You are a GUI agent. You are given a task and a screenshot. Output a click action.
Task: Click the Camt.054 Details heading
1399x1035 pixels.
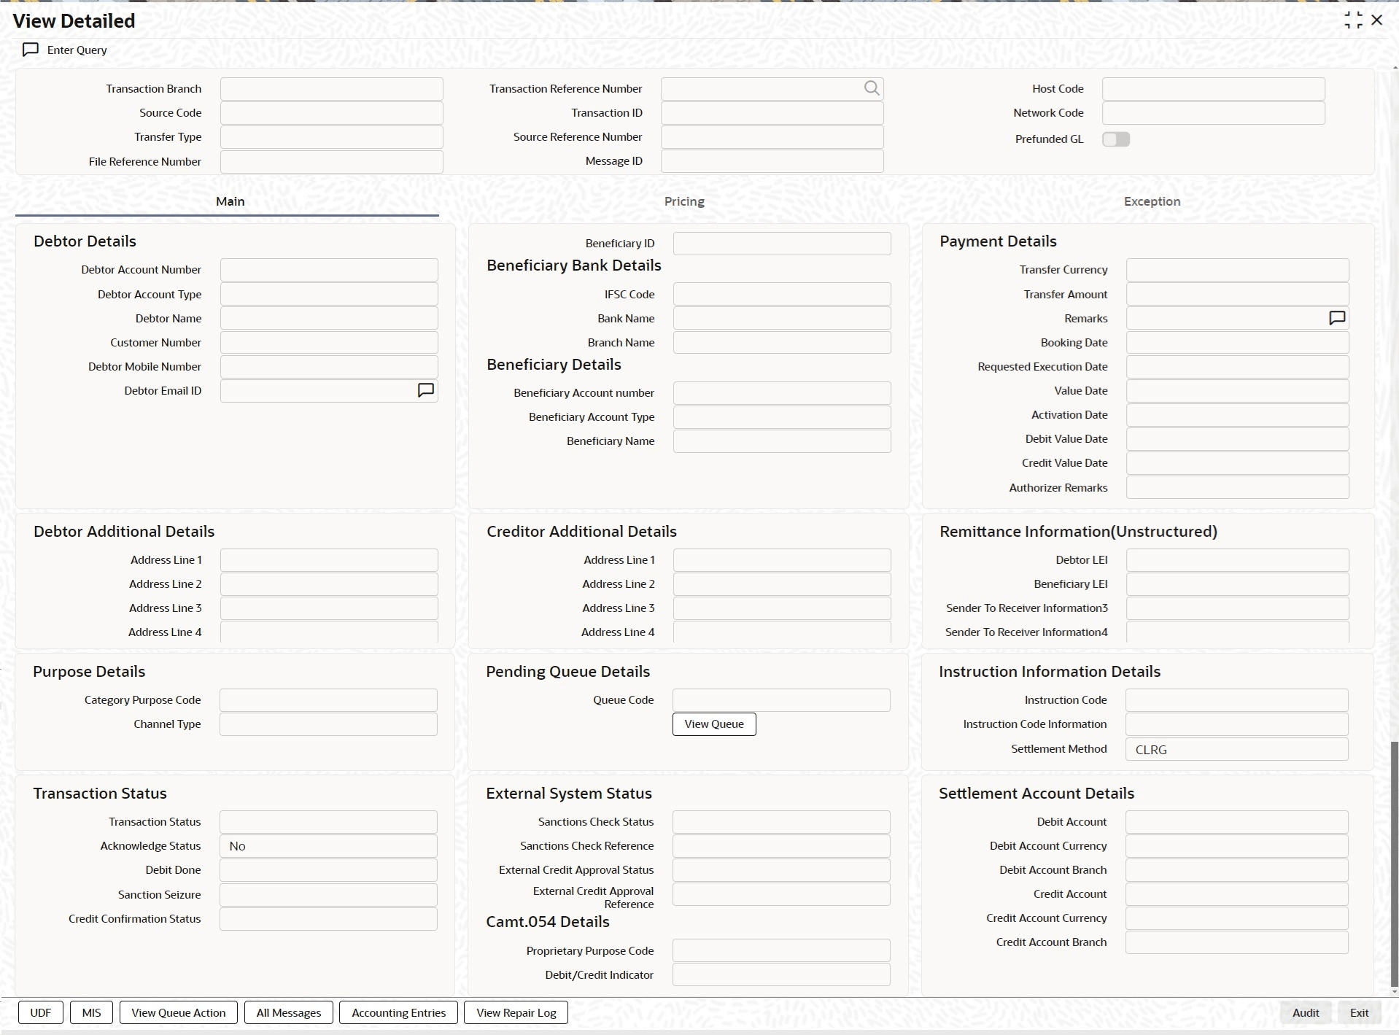(548, 922)
